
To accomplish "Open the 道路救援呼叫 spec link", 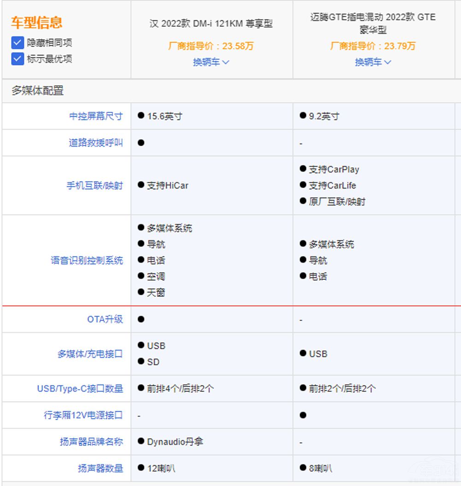I will coord(96,143).
